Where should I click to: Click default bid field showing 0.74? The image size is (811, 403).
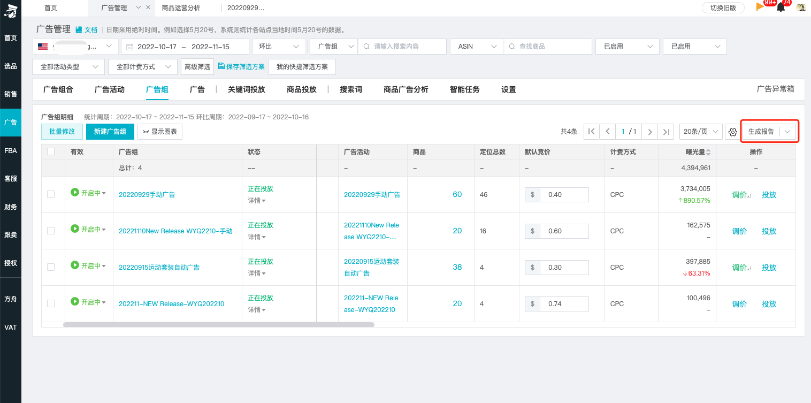point(564,304)
